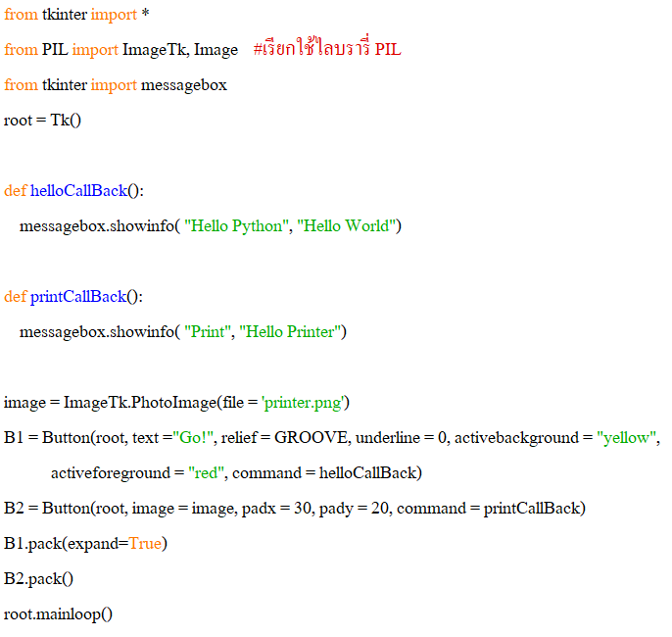The image size is (672, 637).
Task: Click the red Thai comment ending in PIL
Action: click(x=327, y=48)
